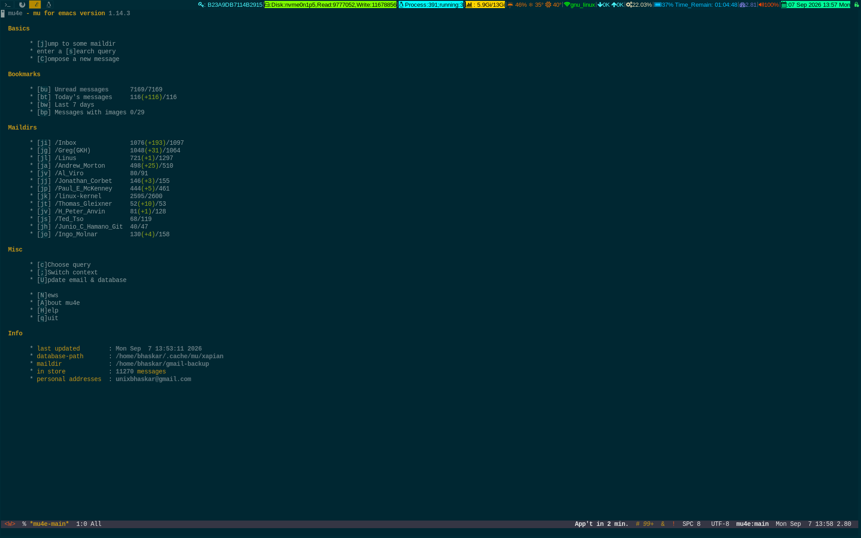Click the wifi gnu_linux network indicator
Screen dimensions: 861x538
[x=579, y=4]
